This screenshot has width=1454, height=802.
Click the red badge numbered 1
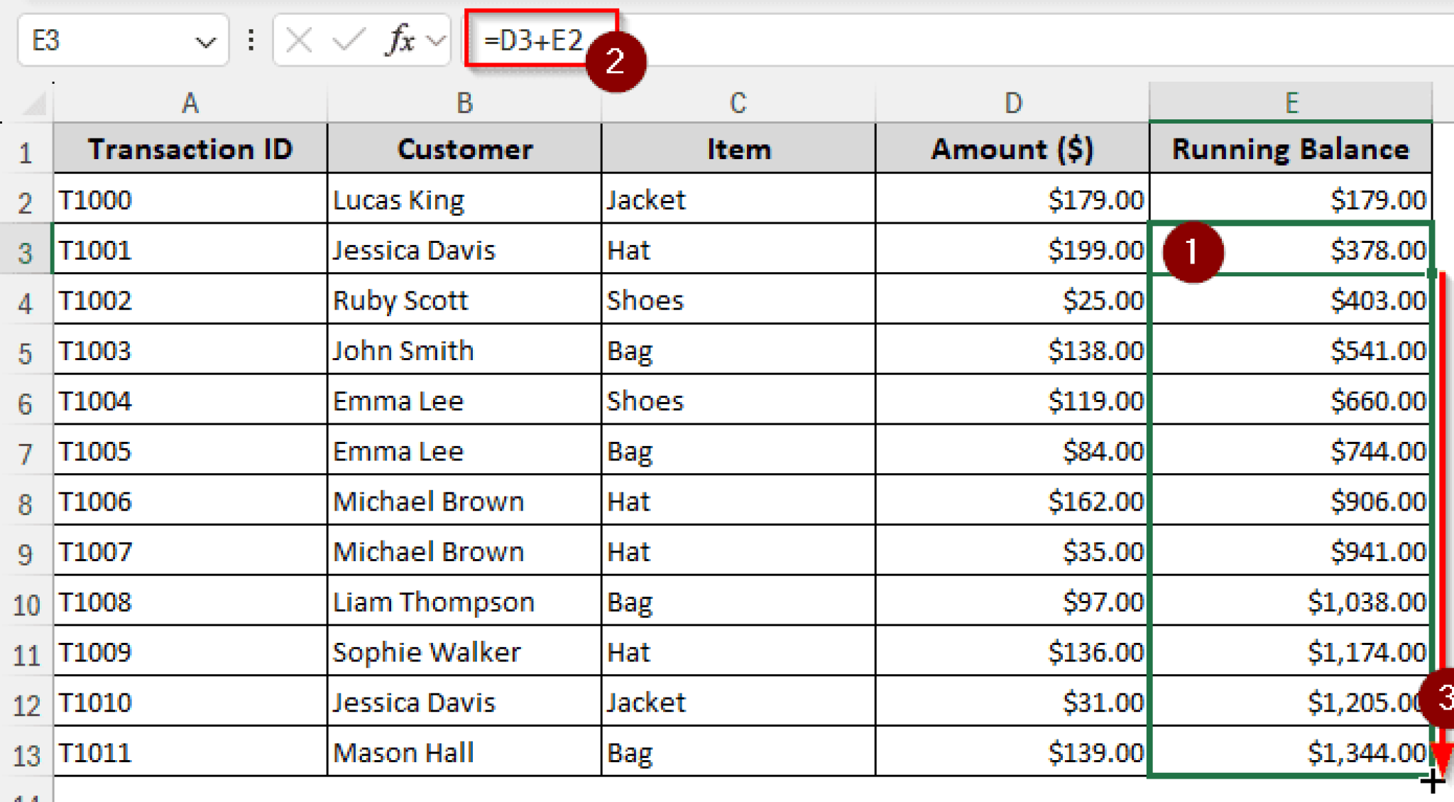[1193, 250]
